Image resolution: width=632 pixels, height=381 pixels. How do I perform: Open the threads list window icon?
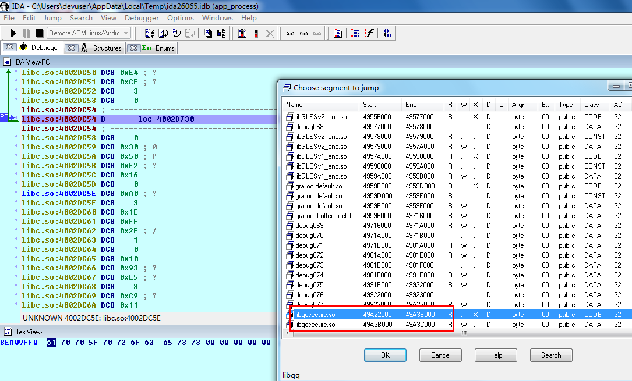click(x=221, y=33)
